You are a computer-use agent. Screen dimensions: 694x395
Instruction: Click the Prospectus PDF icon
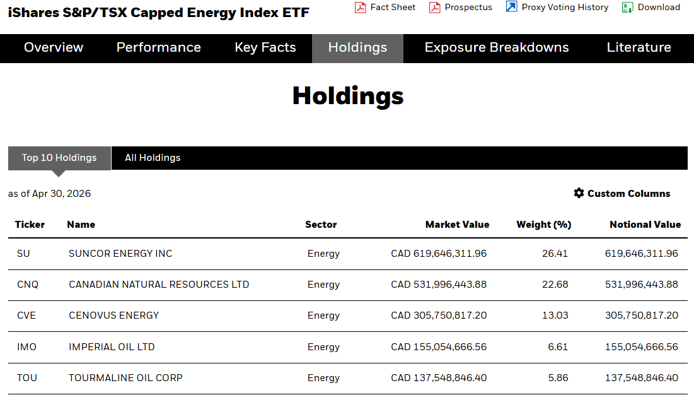pyautogui.click(x=435, y=7)
